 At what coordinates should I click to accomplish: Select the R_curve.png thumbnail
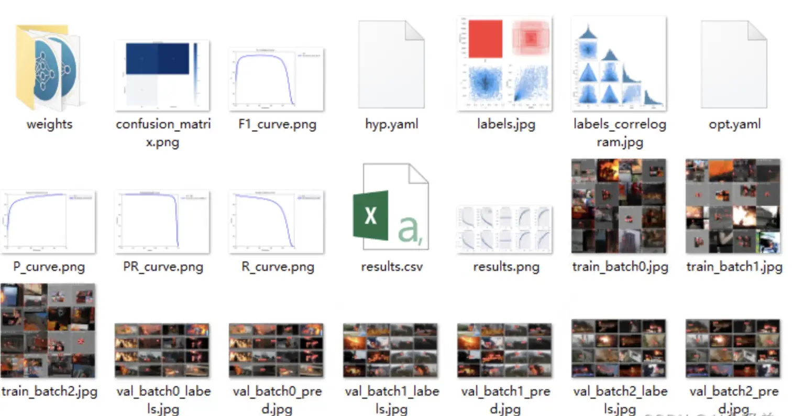pyautogui.click(x=276, y=221)
